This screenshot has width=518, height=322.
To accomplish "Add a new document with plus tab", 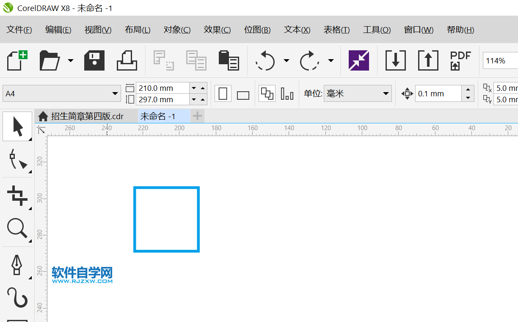I will [x=197, y=116].
